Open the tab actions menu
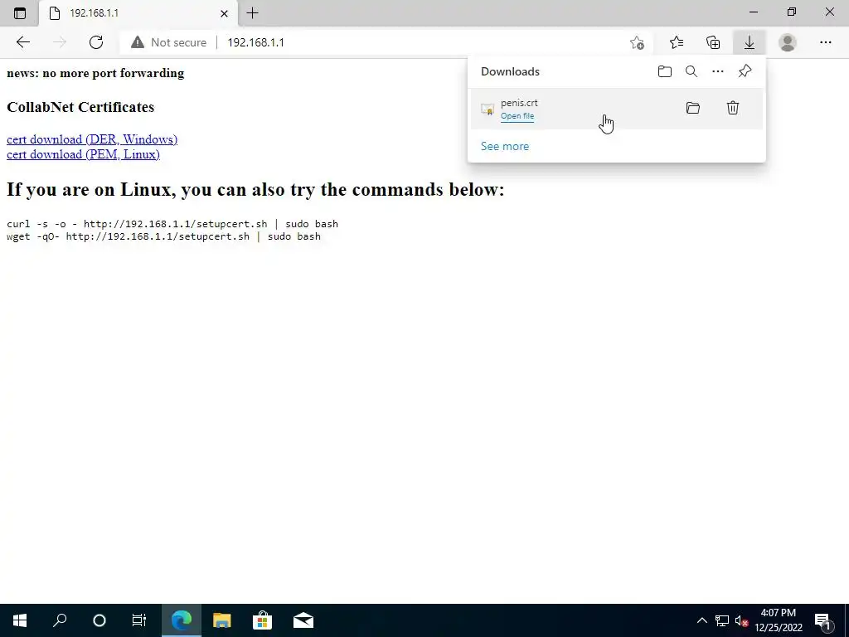 (20, 13)
